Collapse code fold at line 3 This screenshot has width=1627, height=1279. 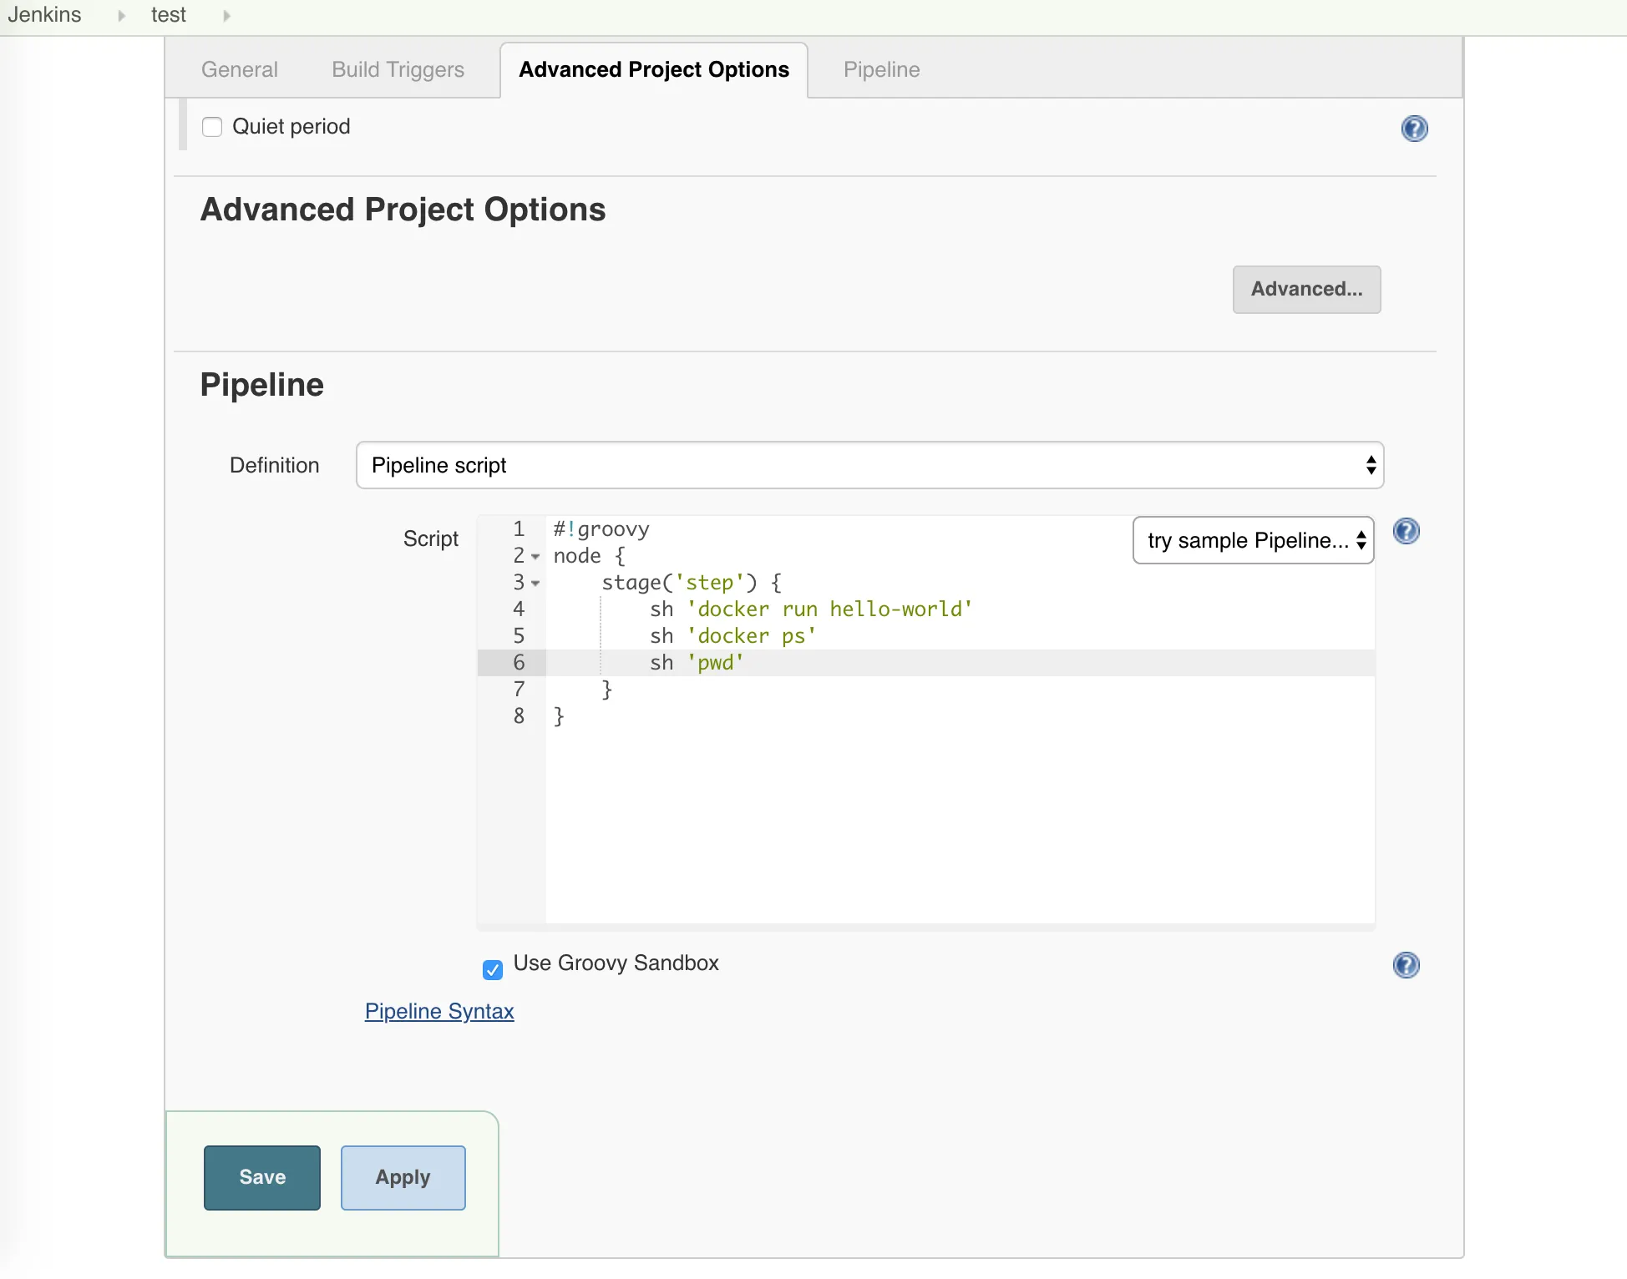[535, 584]
